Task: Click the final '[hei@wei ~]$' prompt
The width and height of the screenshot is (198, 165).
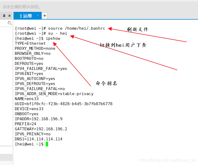Action: click(x=29, y=144)
